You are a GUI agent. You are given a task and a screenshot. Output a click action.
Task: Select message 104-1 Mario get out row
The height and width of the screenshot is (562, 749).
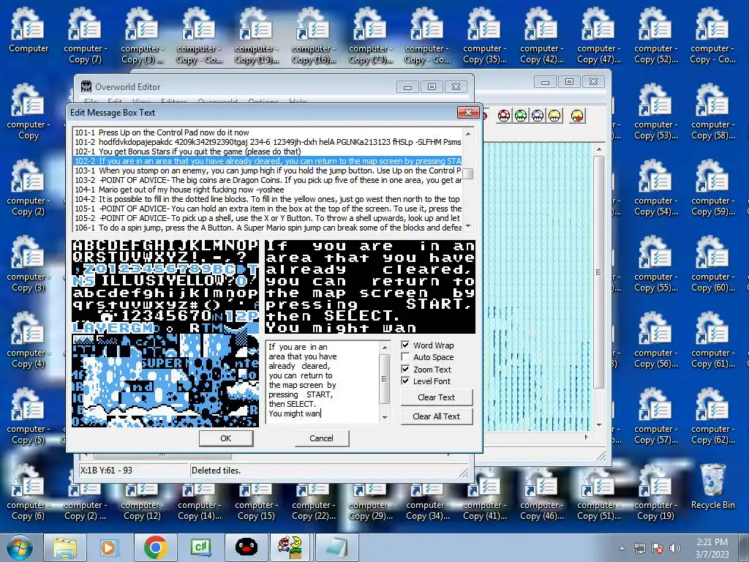(x=268, y=190)
